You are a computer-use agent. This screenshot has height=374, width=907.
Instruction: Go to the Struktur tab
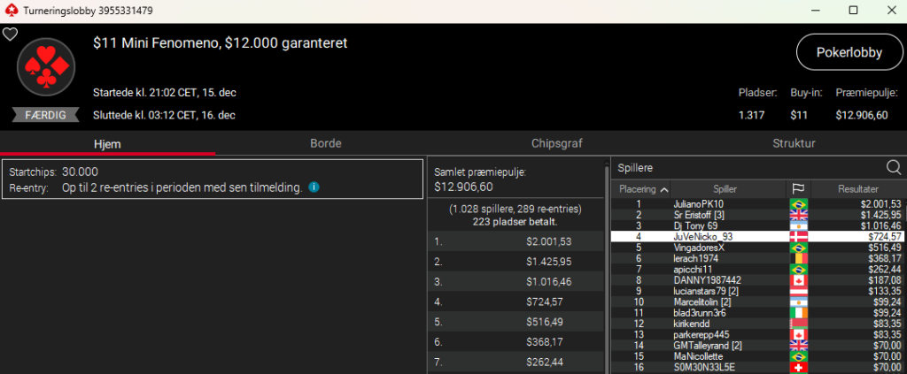(x=794, y=143)
